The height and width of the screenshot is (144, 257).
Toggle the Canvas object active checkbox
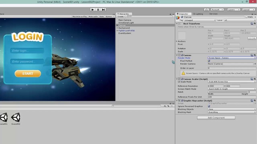point(182,17)
